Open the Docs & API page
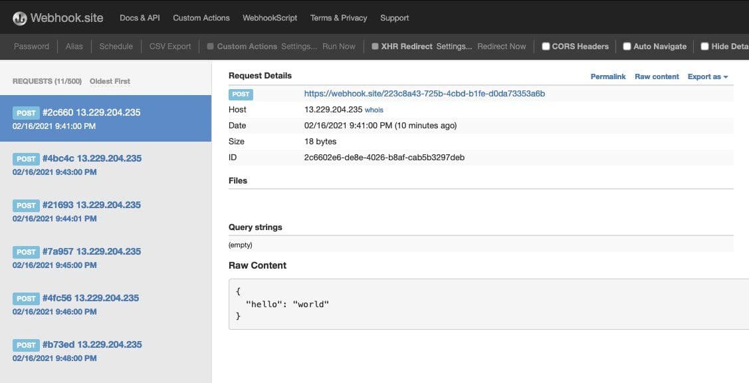This screenshot has width=749, height=383. click(x=139, y=18)
